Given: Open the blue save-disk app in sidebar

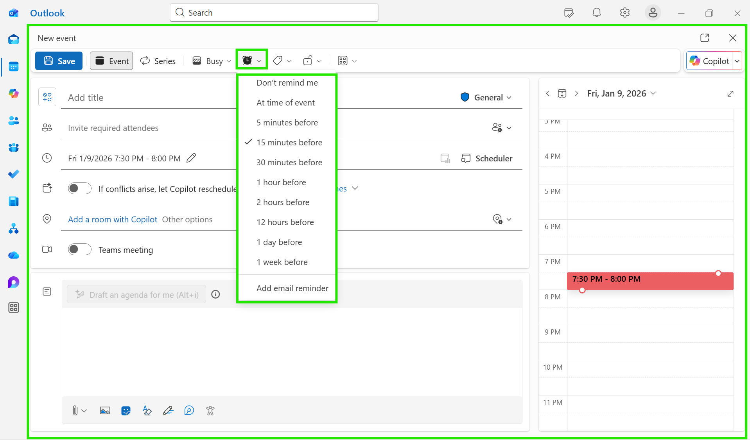Looking at the screenshot, I should 14,201.
